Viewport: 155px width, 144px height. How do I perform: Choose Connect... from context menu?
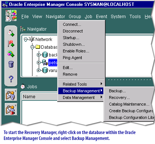(x=81, y=24)
